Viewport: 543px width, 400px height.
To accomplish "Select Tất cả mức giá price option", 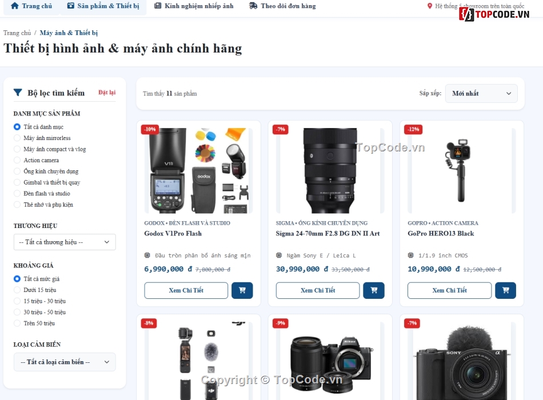I will (17, 279).
